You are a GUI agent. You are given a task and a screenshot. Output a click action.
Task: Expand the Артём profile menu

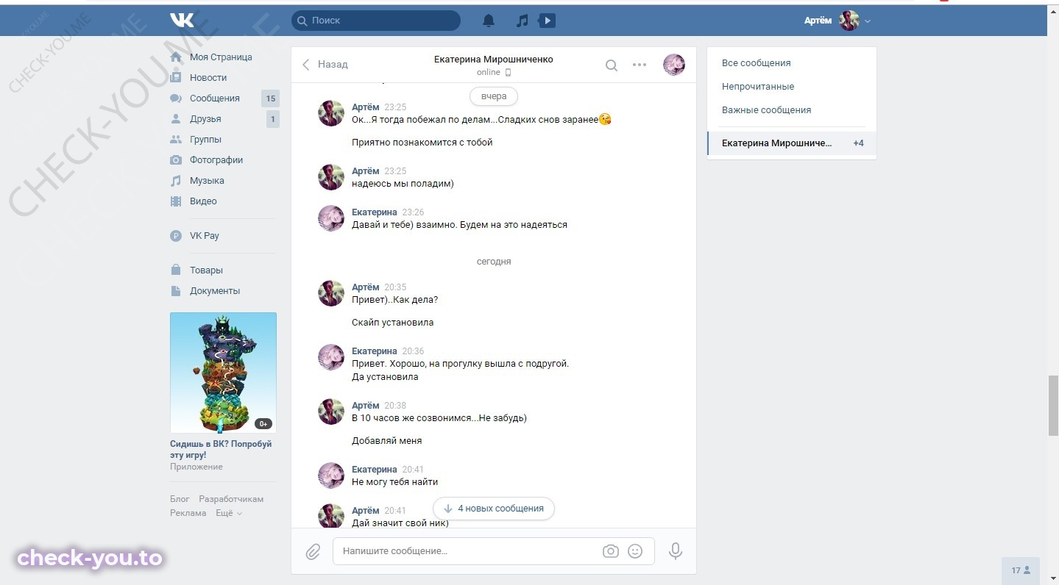[837, 21]
